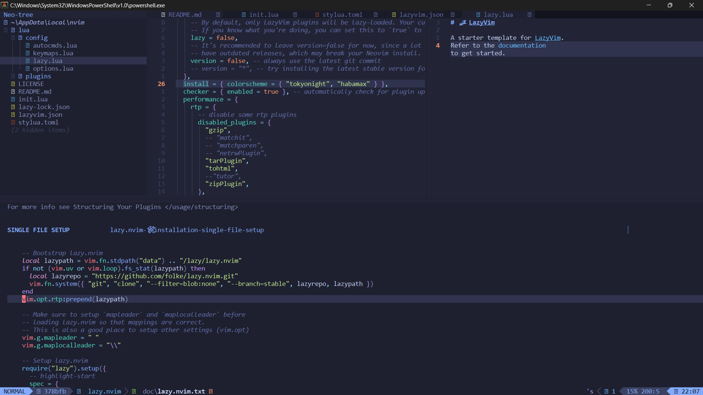703x395 pixels.
Task: Click the lazyvim.json file icon in Neo-tree
Action: [x=12, y=114]
